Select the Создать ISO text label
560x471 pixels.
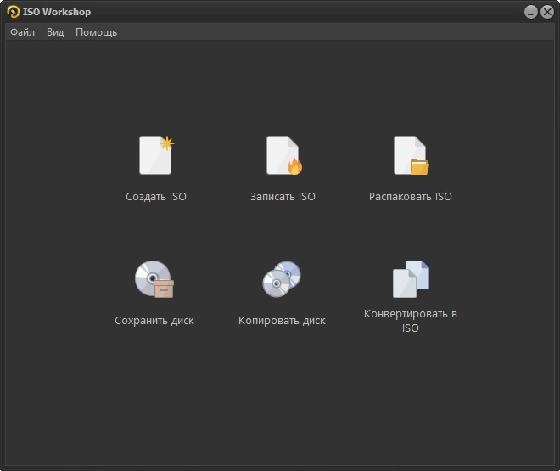[156, 196]
